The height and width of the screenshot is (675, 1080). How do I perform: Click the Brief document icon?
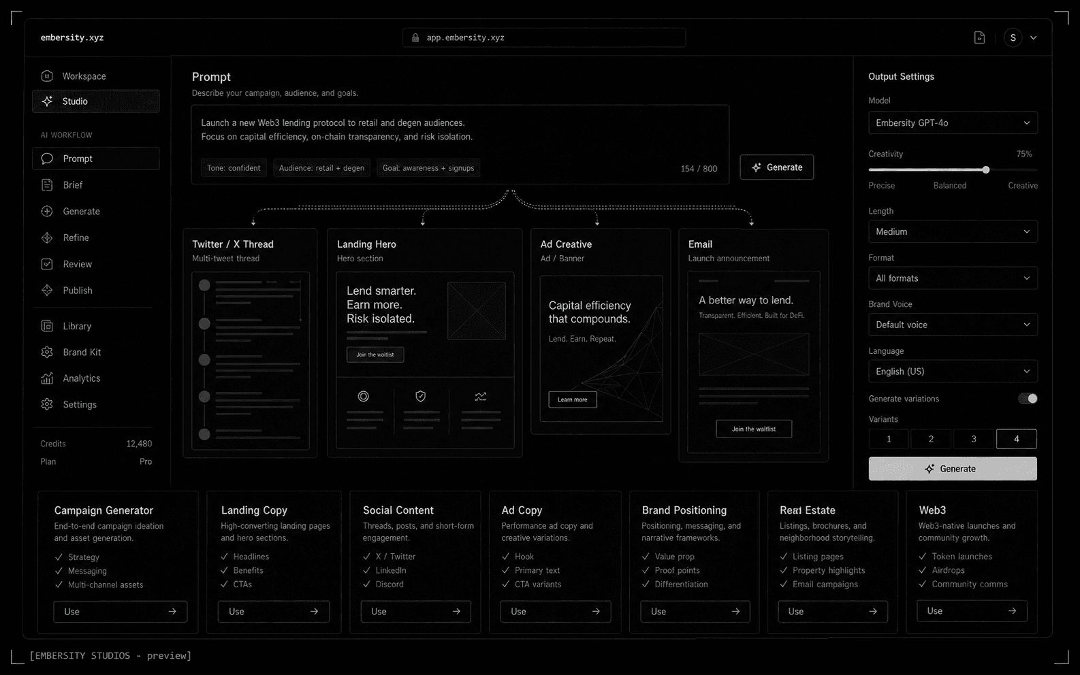pyautogui.click(x=47, y=185)
